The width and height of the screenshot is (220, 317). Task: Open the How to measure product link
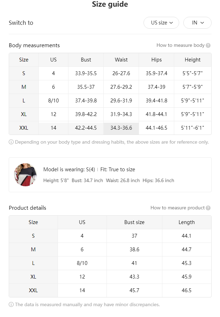(178, 208)
